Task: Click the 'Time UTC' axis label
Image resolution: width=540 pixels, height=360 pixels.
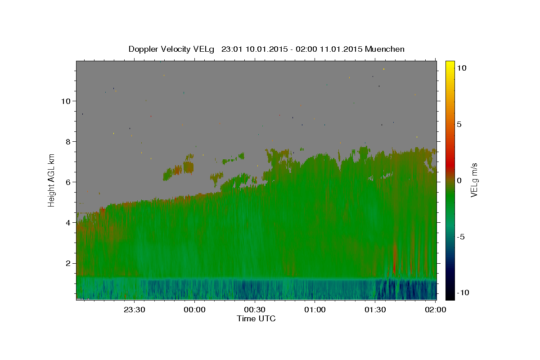Action: [x=256, y=319]
